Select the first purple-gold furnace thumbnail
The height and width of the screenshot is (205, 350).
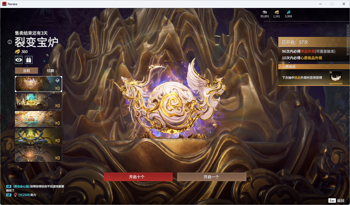(x=39, y=84)
